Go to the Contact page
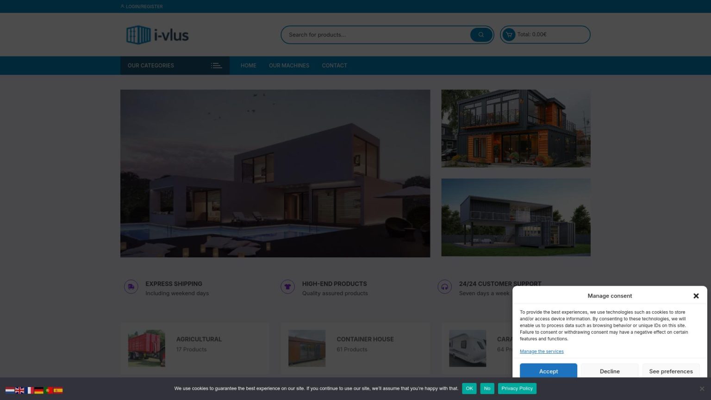This screenshot has width=711, height=400. [334, 66]
